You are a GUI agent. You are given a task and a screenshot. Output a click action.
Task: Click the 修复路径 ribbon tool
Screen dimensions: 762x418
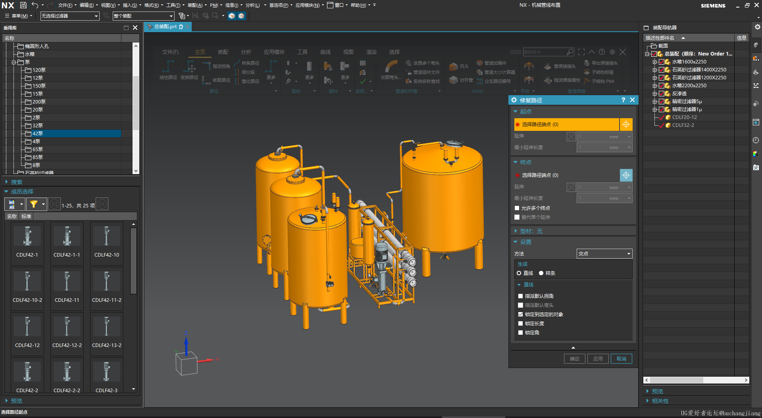point(216,80)
